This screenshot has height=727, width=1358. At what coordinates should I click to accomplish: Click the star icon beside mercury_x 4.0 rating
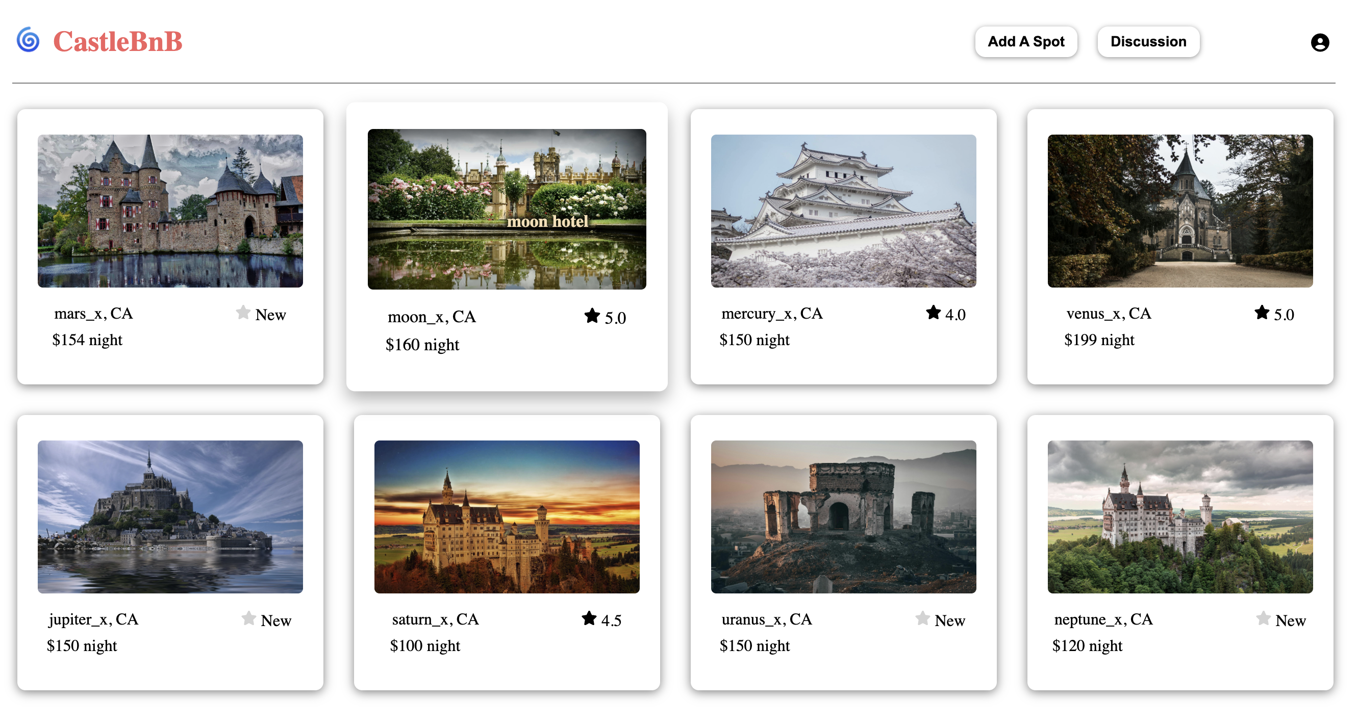pos(933,313)
